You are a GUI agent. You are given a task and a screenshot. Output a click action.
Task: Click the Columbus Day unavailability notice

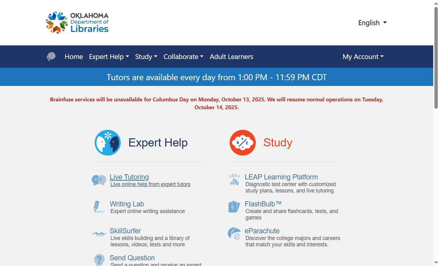[217, 103]
